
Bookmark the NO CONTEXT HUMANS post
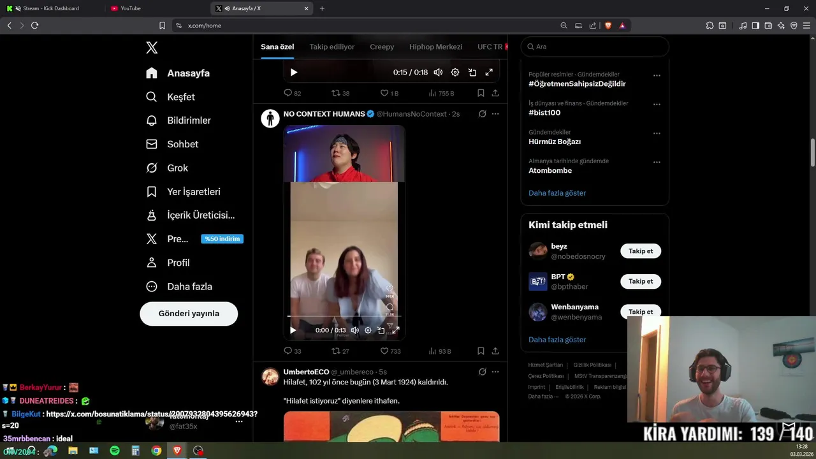coord(481,351)
